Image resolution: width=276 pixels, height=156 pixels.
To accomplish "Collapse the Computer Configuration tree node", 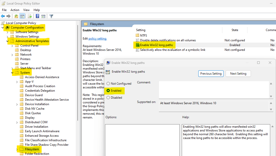I will pos(3,28).
